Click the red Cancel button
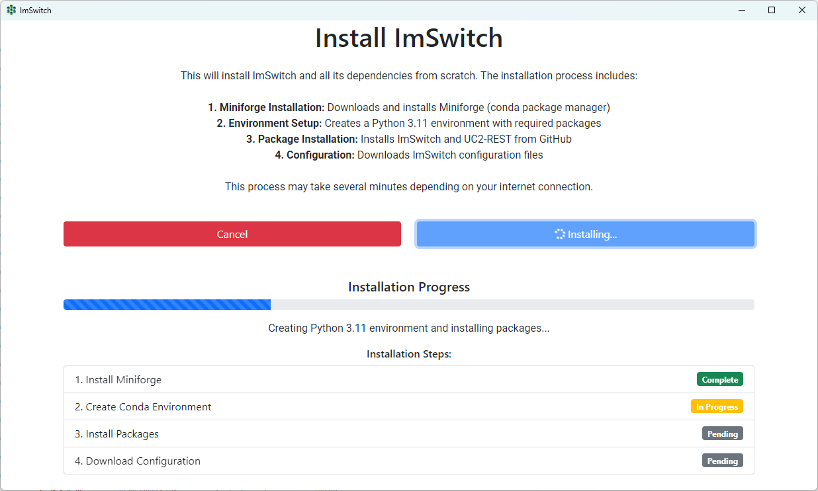The height and width of the screenshot is (491, 818). [x=232, y=234]
